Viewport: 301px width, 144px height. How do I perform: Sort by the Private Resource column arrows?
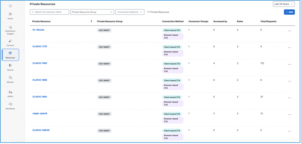[91, 21]
